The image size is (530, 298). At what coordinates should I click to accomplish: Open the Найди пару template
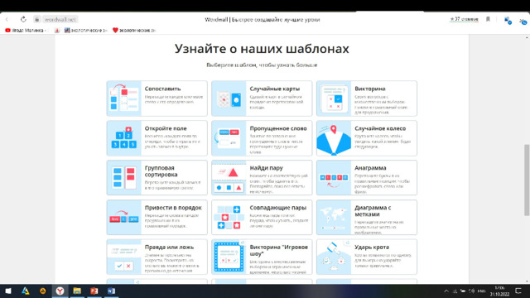click(x=262, y=178)
